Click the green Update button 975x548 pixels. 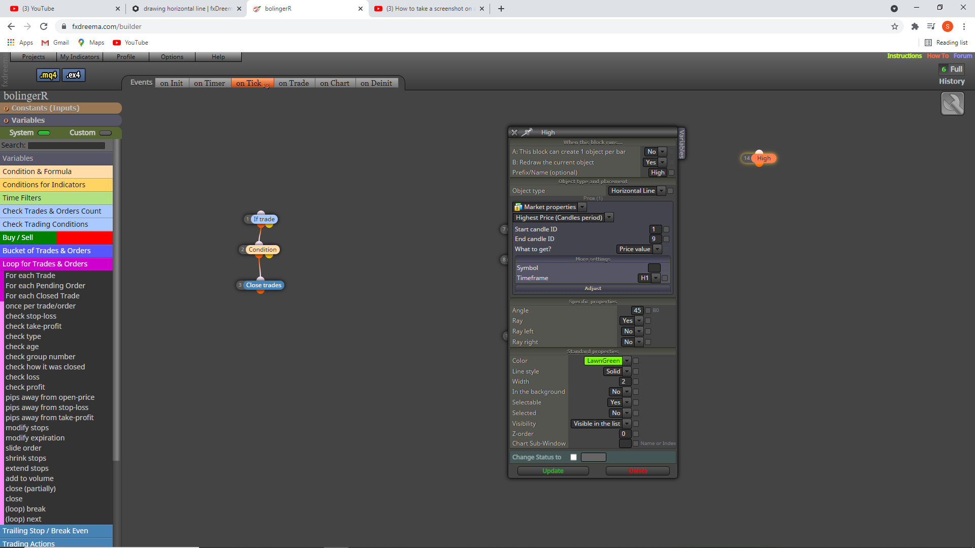click(x=553, y=471)
